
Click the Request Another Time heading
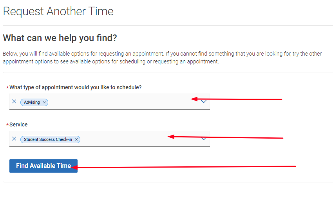click(58, 11)
